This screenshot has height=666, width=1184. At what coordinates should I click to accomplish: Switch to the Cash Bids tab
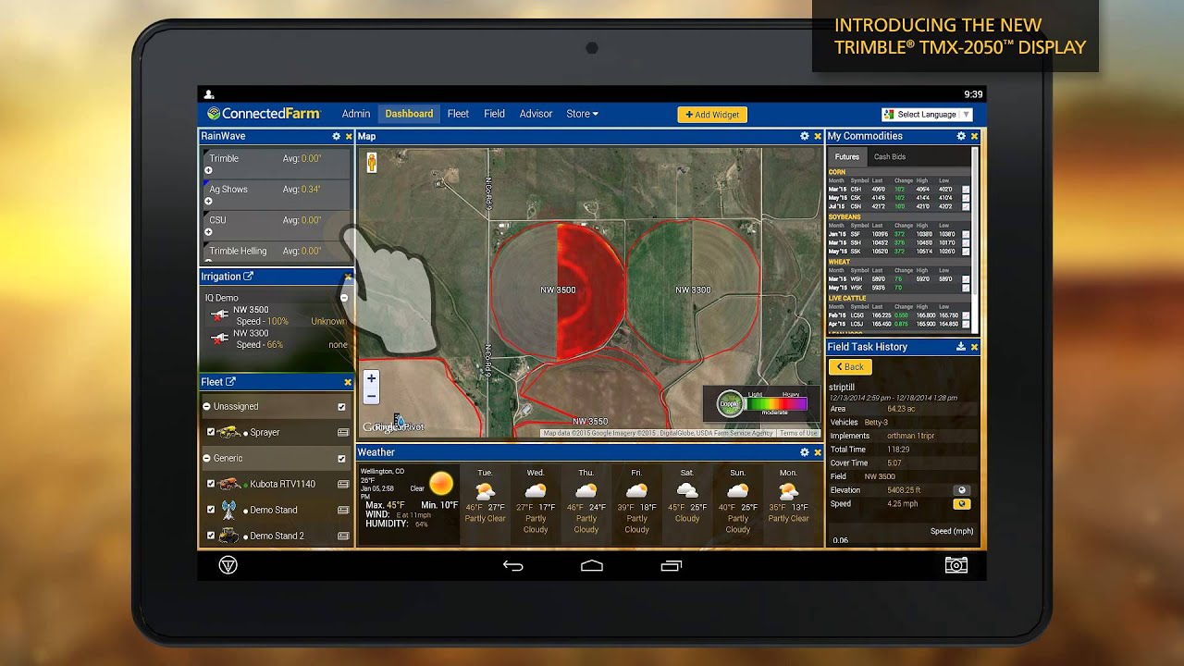(x=890, y=157)
